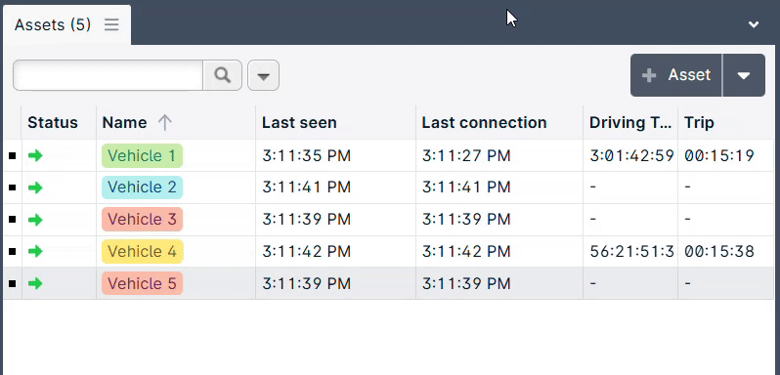
Task: Click the black square marker beside Vehicle 2
Action: pyautogui.click(x=13, y=187)
